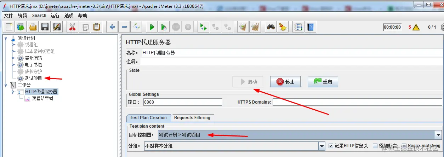444x157 pixels.
Task: Toggle the 添加断言 checkbox
Action: tap(375, 146)
